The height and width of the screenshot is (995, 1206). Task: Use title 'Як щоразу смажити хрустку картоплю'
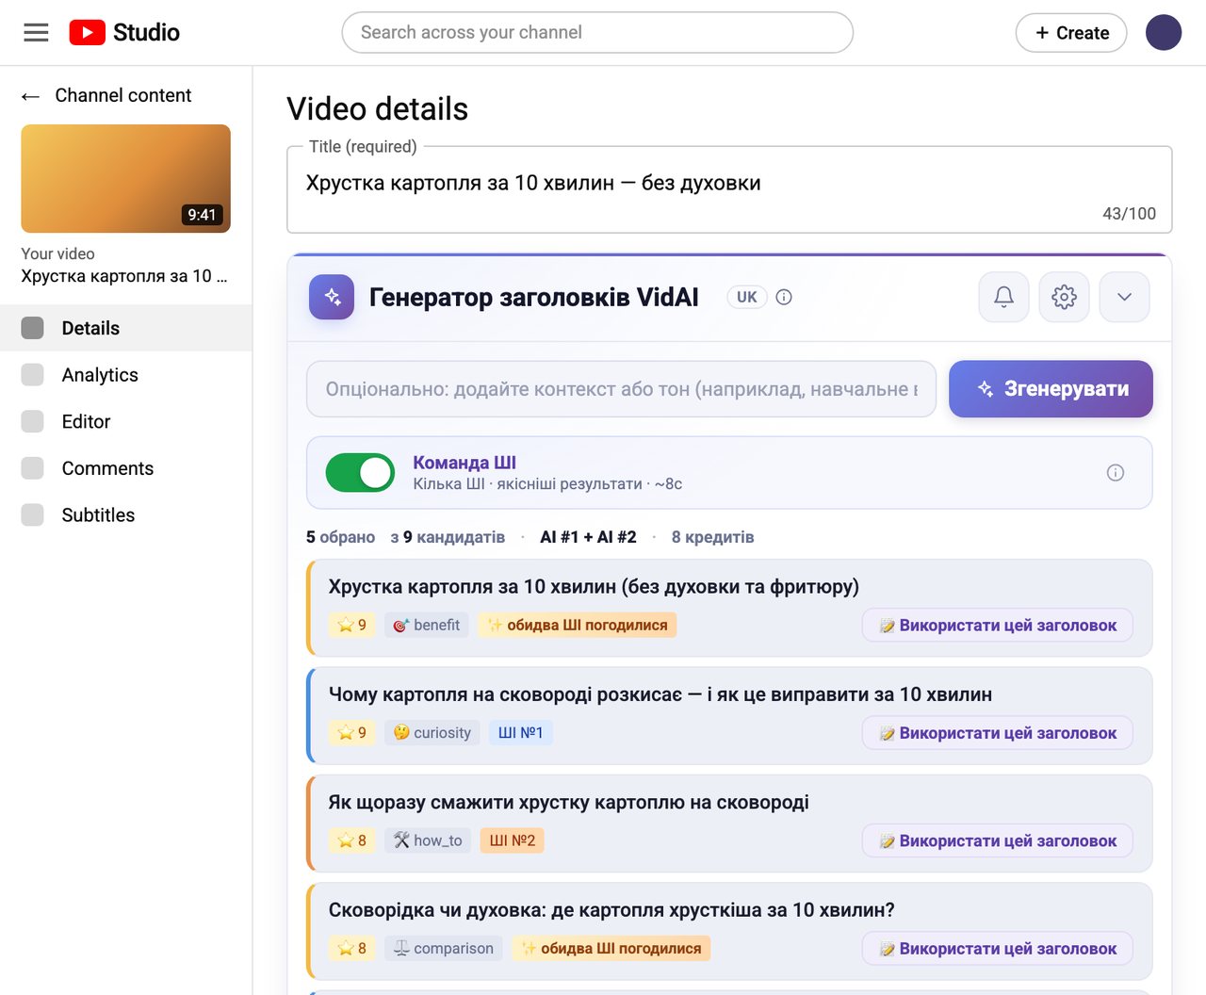(x=998, y=841)
